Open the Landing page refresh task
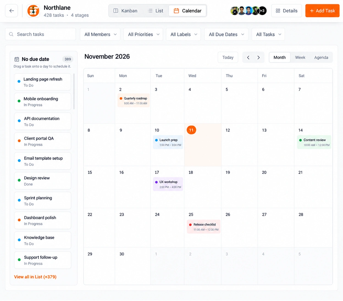The image size is (343, 301). (x=43, y=82)
